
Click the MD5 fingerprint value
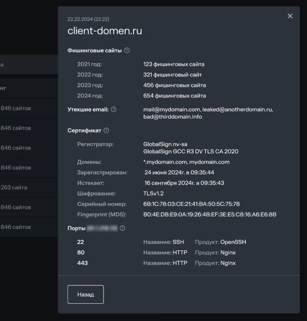click(x=209, y=215)
